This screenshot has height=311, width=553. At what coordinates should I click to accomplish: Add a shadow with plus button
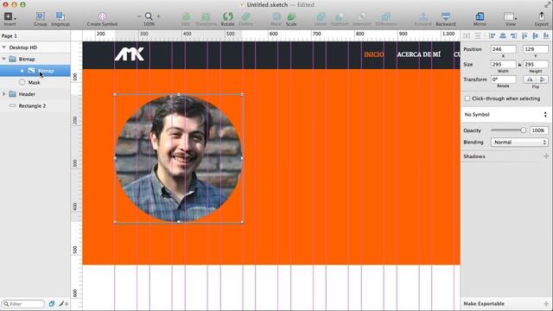click(546, 156)
